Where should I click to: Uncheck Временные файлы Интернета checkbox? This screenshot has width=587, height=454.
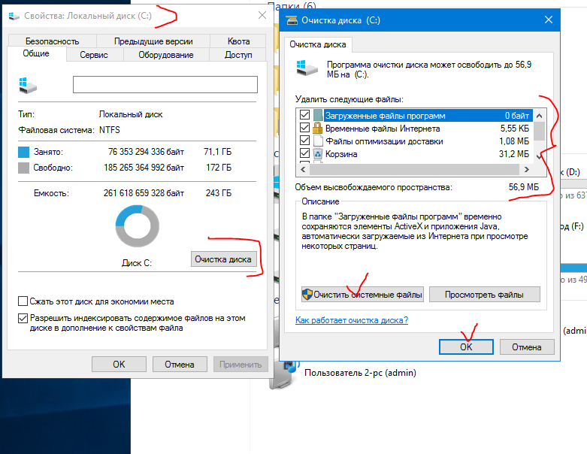[304, 128]
